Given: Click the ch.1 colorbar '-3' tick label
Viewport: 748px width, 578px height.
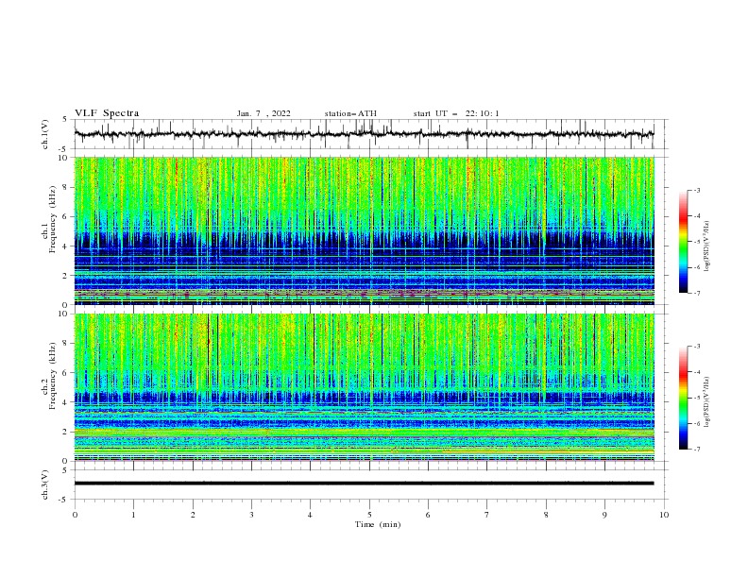Looking at the screenshot, I should coord(697,190).
